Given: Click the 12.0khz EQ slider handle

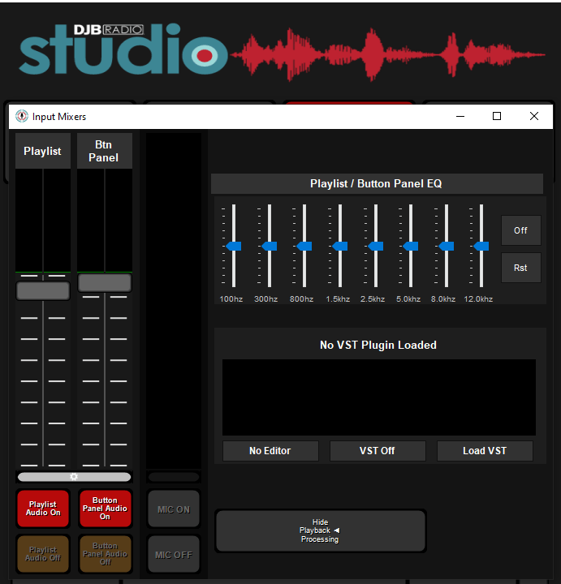Looking at the screenshot, I should click(481, 247).
